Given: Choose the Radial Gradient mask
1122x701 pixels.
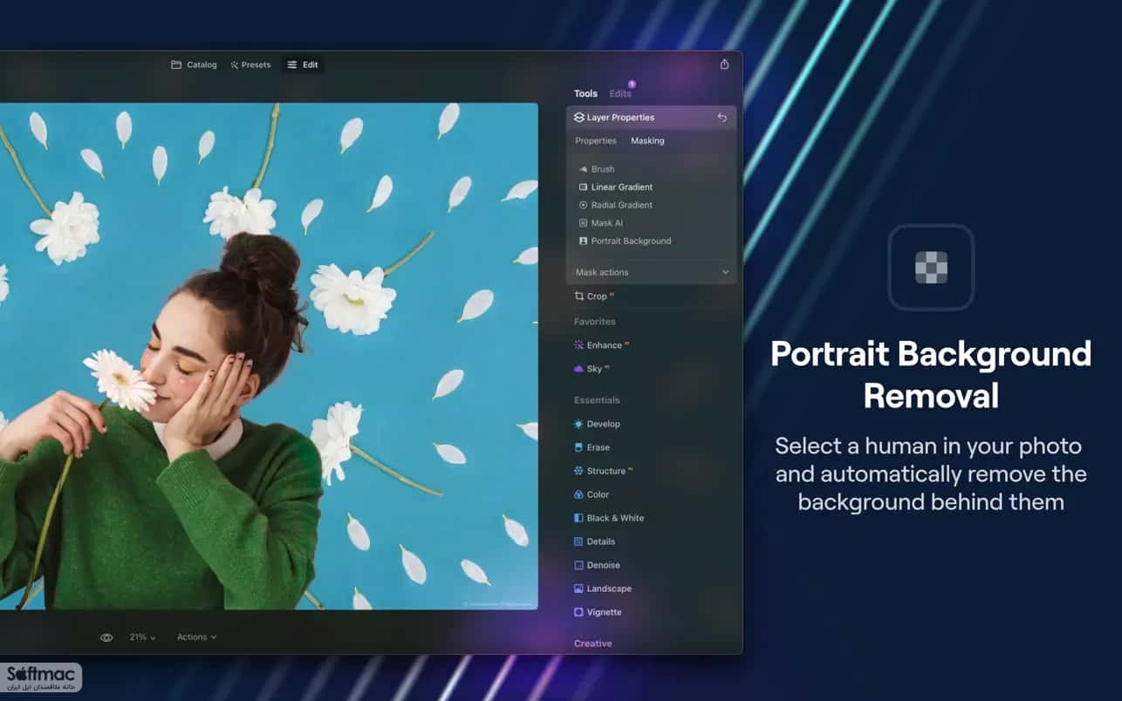Looking at the screenshot, I should [616, 205].
